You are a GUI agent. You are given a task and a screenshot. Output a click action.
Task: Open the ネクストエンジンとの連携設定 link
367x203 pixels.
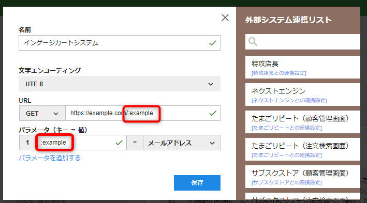click(x=289, y=100)
